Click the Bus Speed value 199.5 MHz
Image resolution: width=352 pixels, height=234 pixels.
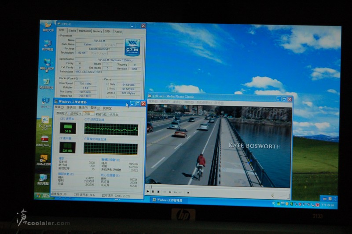coord(85,92)
